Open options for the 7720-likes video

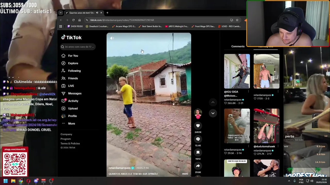[278, 91]
